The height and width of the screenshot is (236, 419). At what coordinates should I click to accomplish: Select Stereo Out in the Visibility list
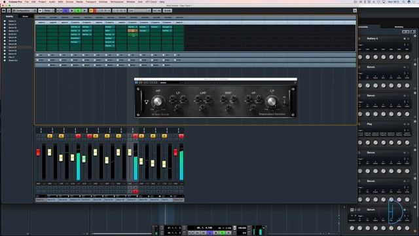pos(13,60)
